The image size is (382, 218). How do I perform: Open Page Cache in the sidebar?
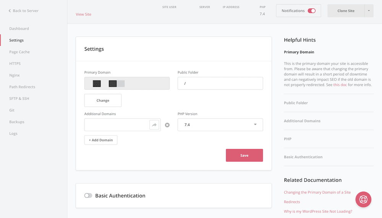[19, 52]
